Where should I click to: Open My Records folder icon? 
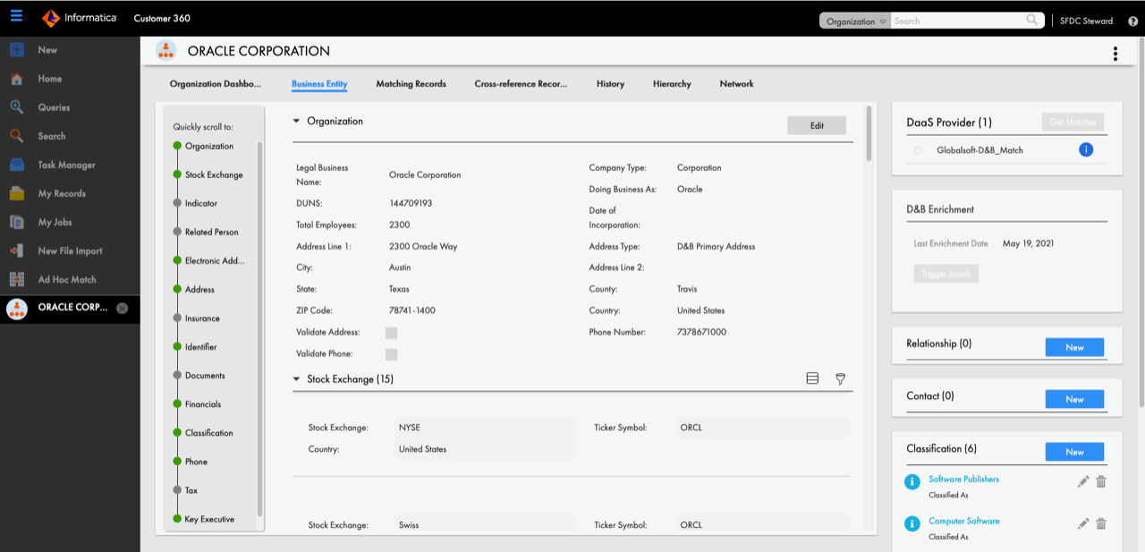16,193
